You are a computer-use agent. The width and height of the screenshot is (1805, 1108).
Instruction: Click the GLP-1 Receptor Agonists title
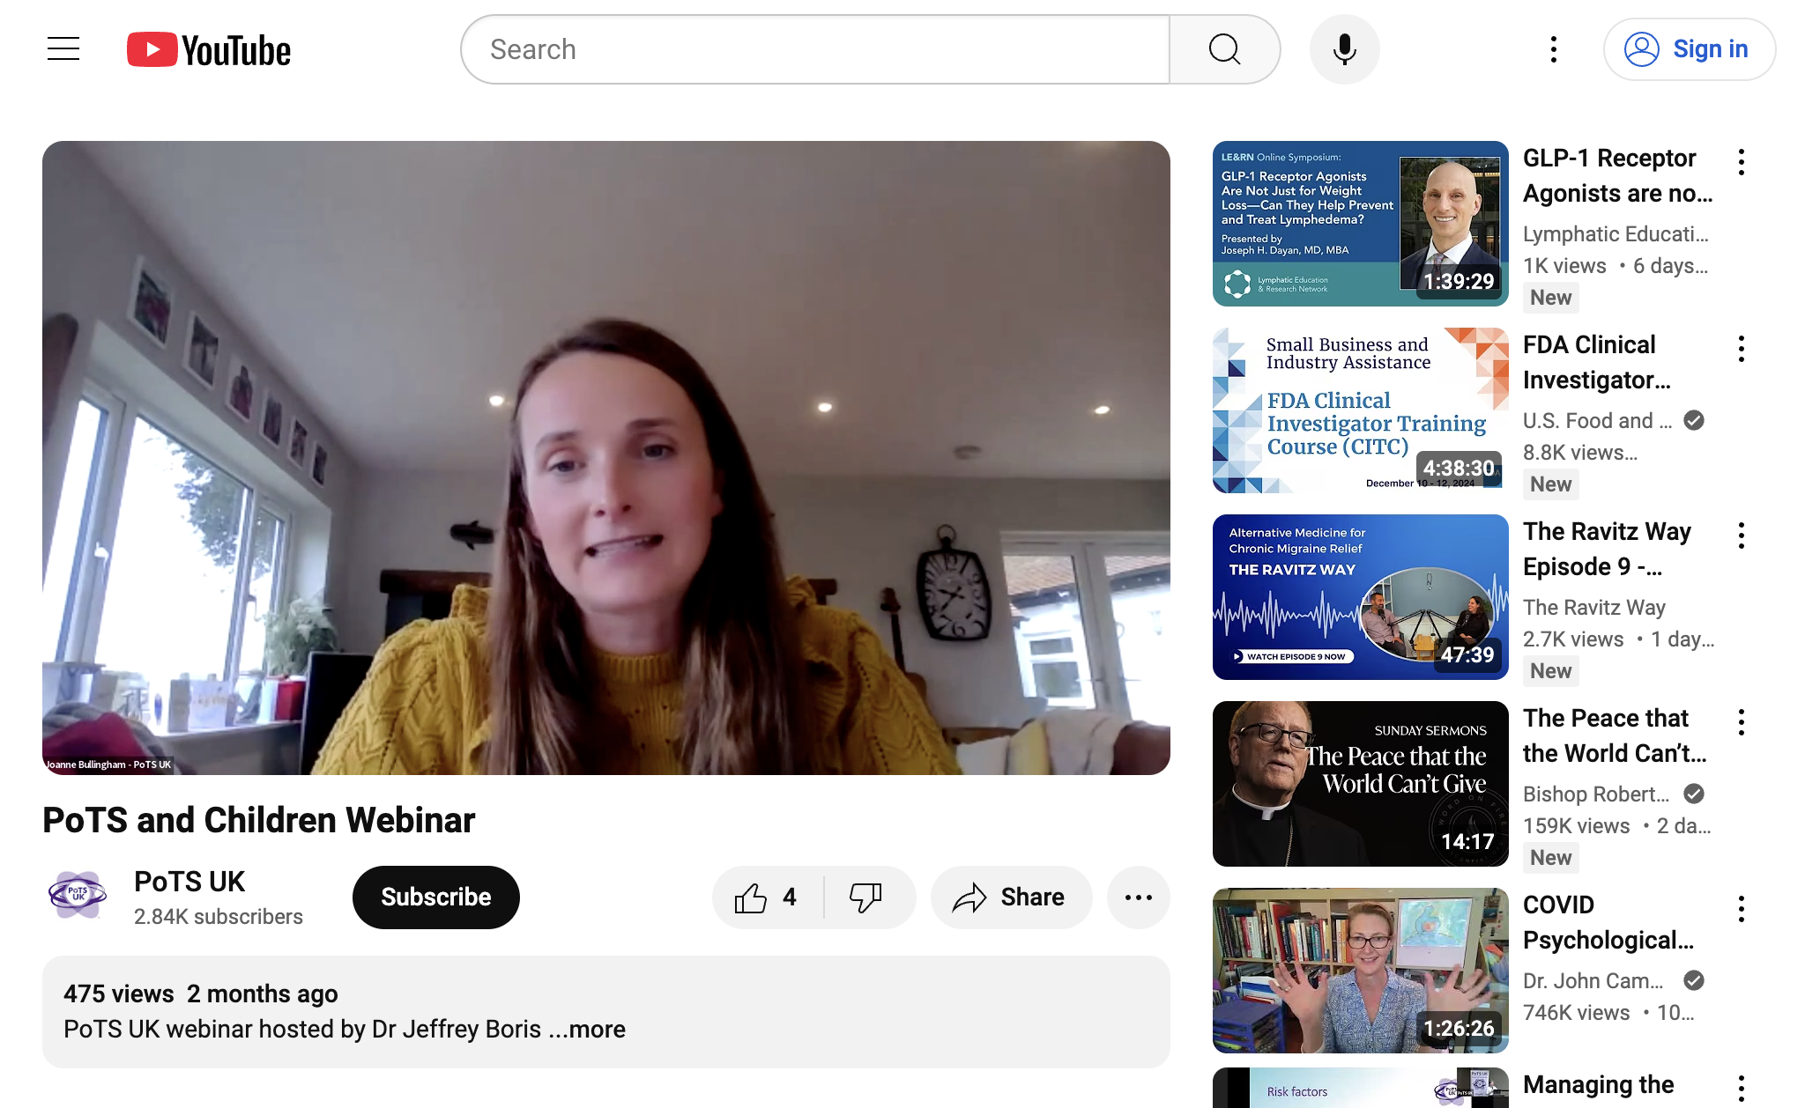pos(1617,176)
